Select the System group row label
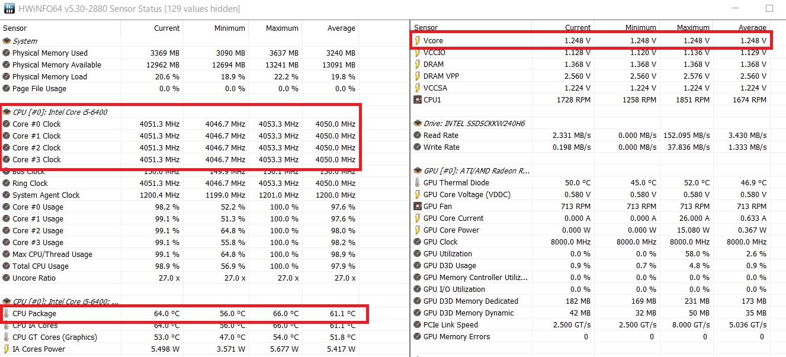Viewport: 786px width, 357px height. pyautogui.click(x=25, y=41)
